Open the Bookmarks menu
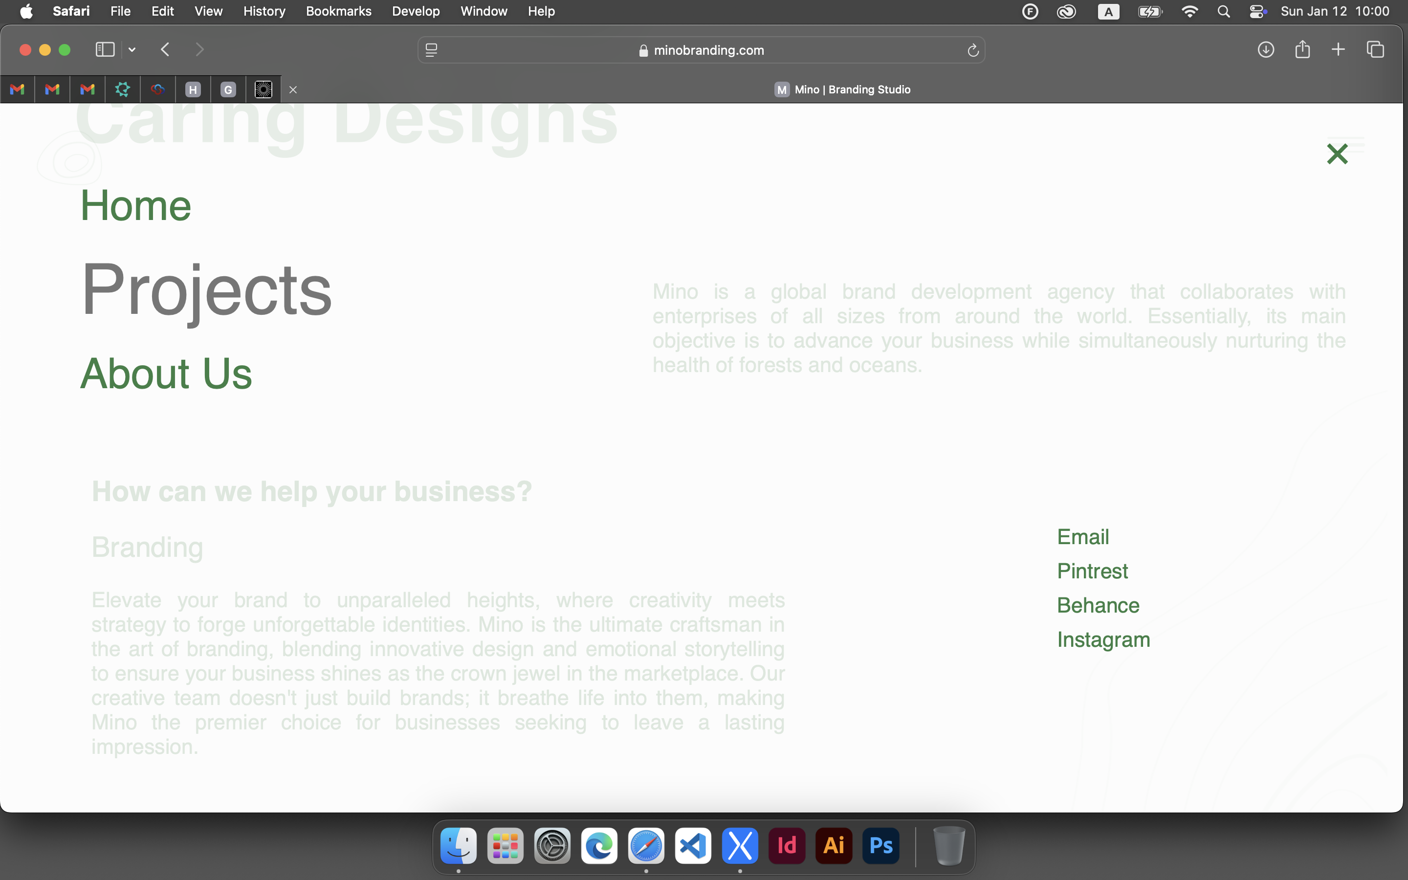 tap(339, 11)
